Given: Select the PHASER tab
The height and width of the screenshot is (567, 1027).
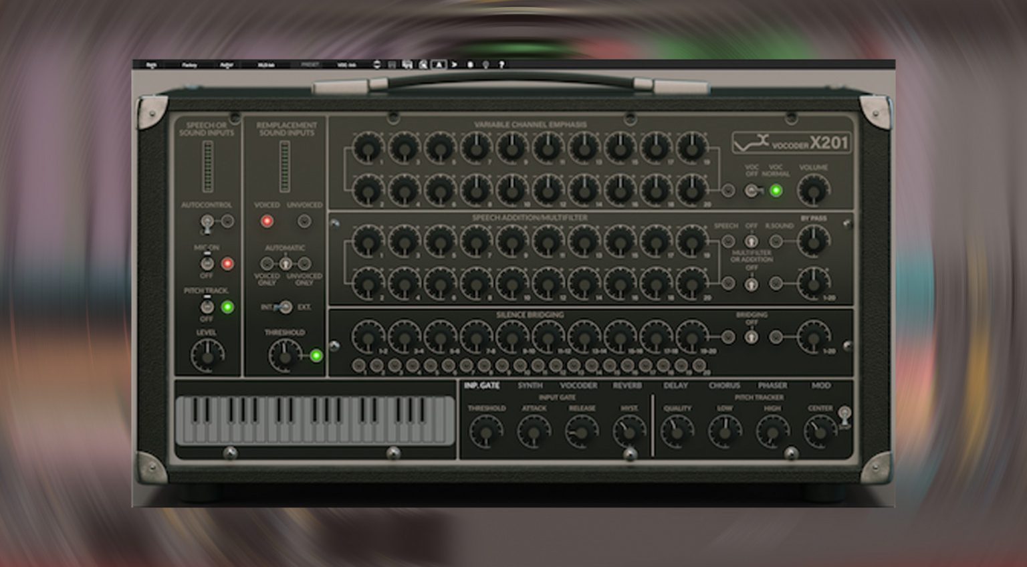Looking at the screenshot, I should [x=774, y=384].
